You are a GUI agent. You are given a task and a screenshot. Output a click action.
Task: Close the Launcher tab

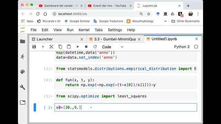82,39
